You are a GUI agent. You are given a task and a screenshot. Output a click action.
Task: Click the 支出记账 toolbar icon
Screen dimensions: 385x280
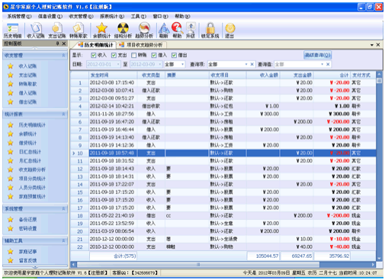(x=57, y=30)
